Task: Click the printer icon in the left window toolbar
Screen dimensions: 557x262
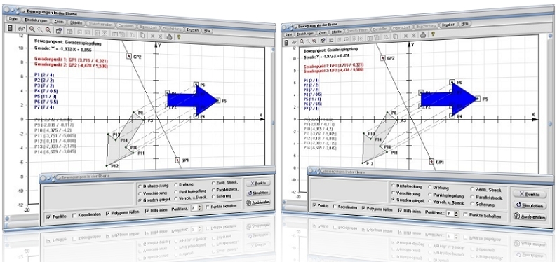Action: point(170,36)
